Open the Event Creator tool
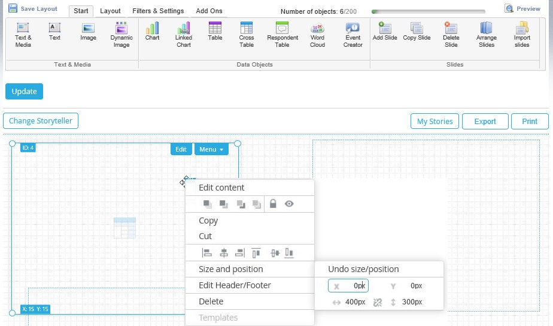Image resolution: width=553 pixels, height=326 pixels. (353, 35)
